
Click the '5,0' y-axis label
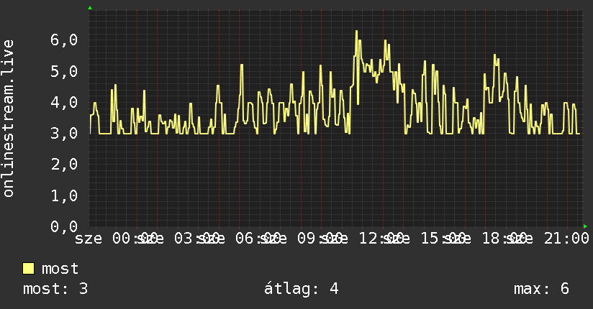[x=64, y=71]
